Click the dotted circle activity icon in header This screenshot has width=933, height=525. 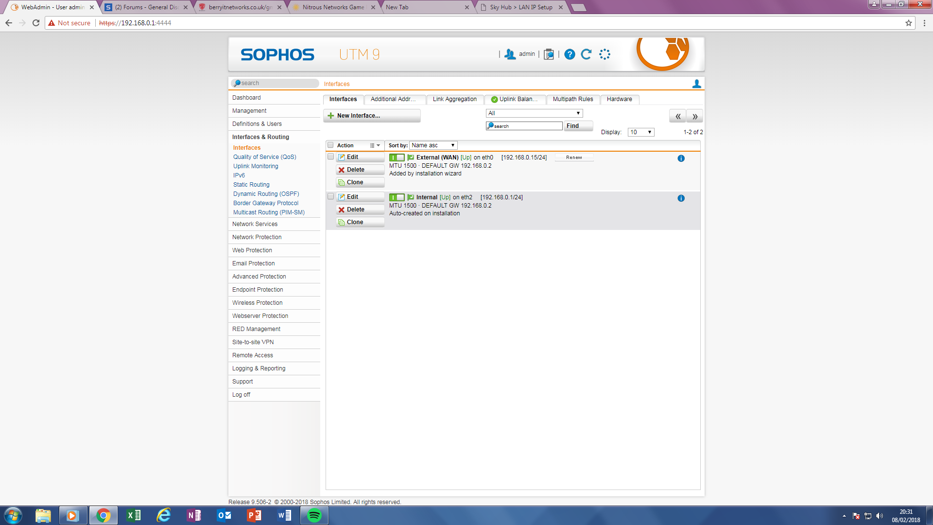pos(605,54)
